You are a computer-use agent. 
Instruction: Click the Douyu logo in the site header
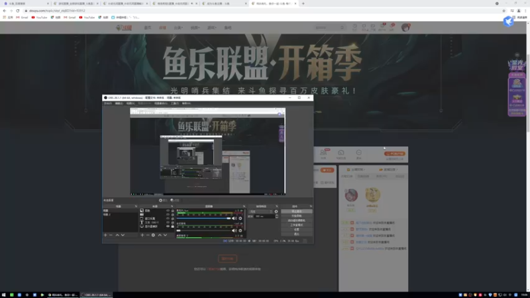(124, 27)
